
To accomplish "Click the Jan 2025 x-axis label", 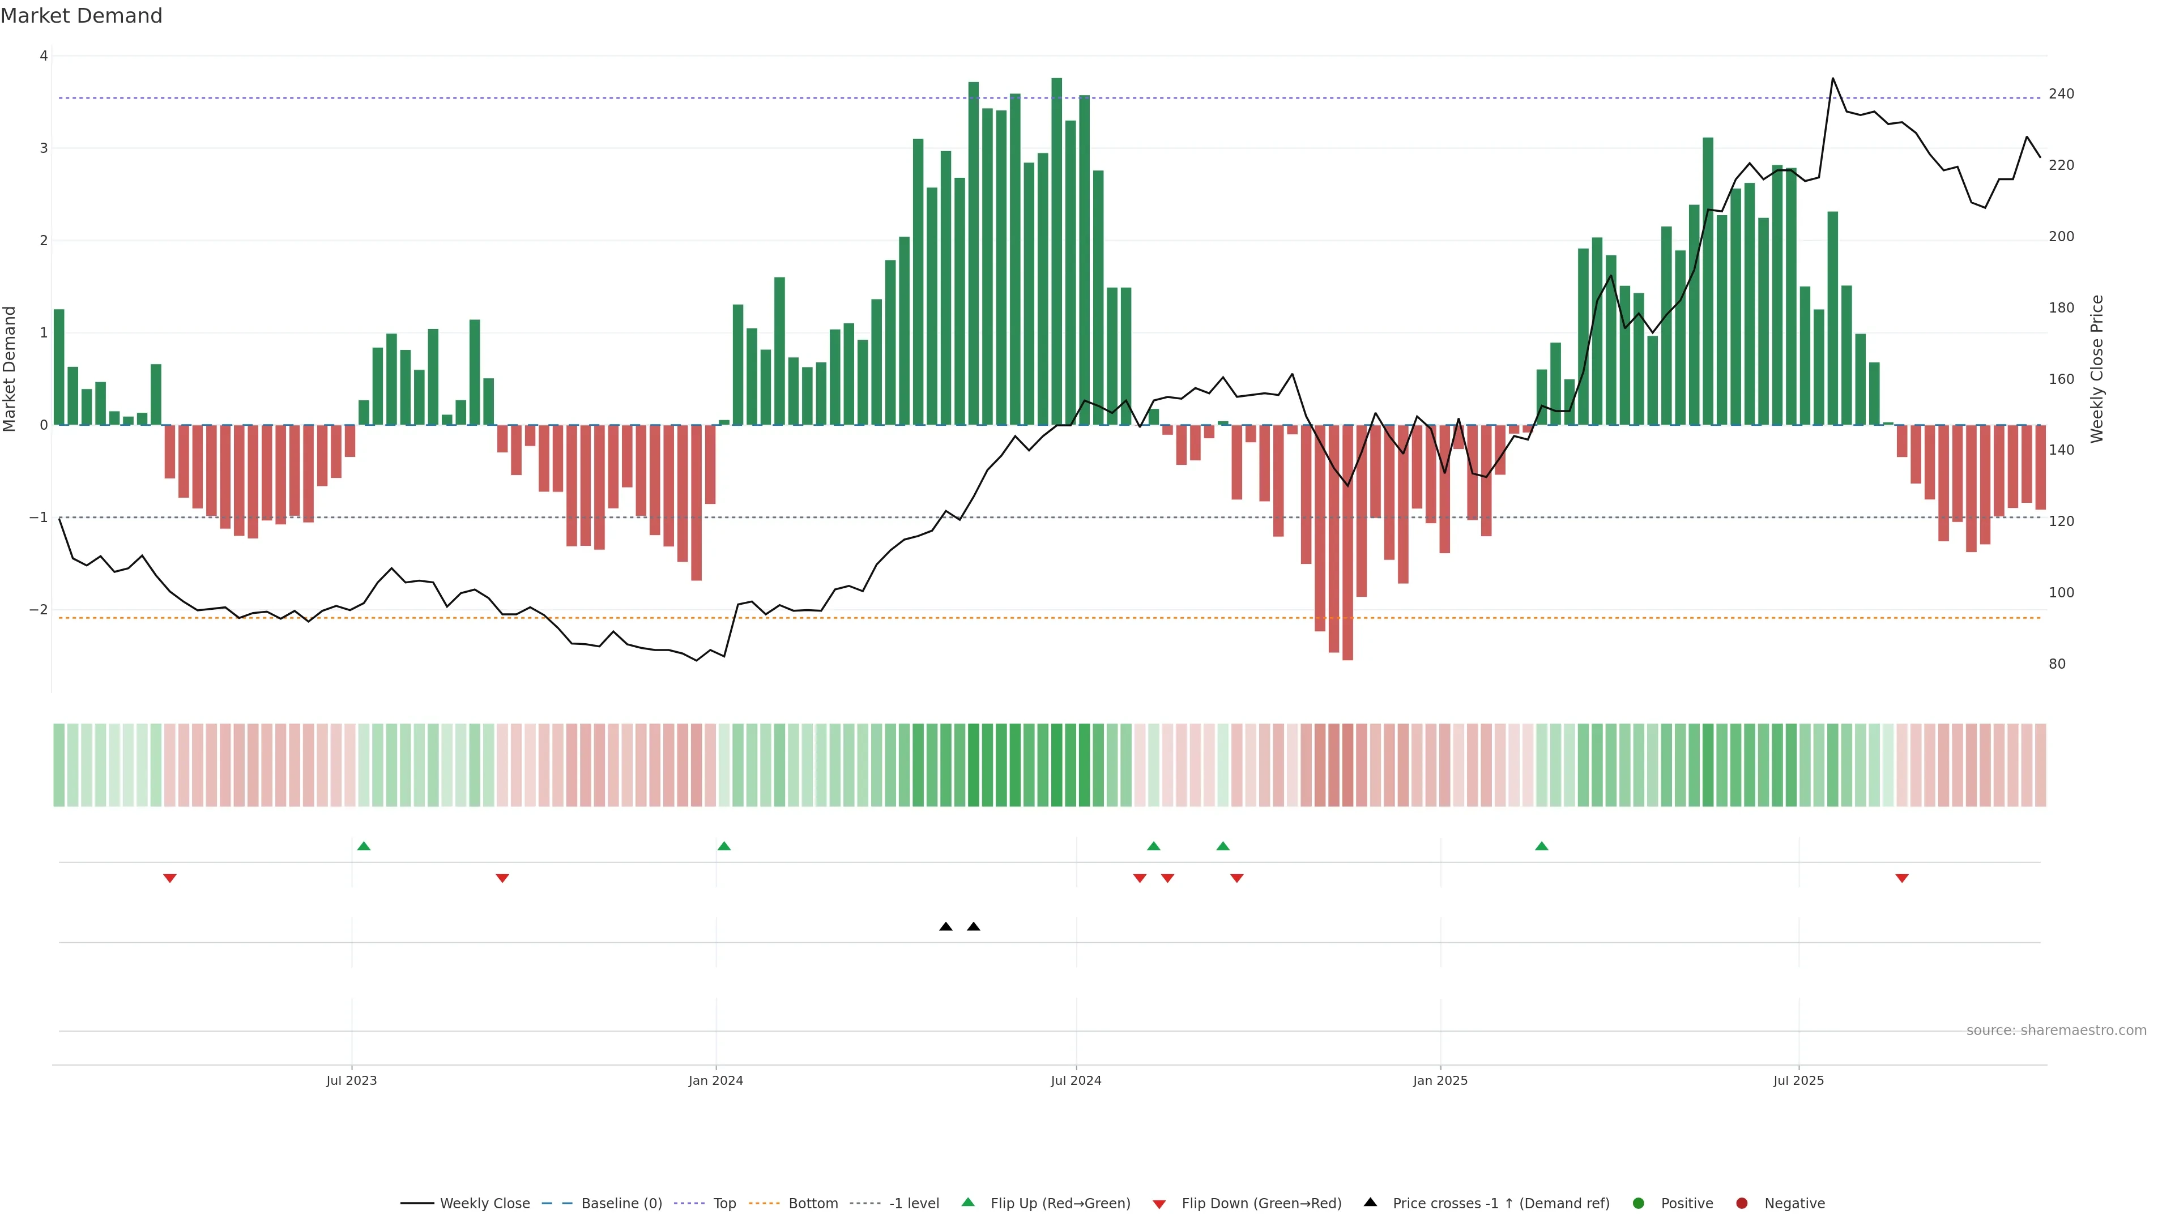I will pyautogui.click(x=1440, y=1080).
